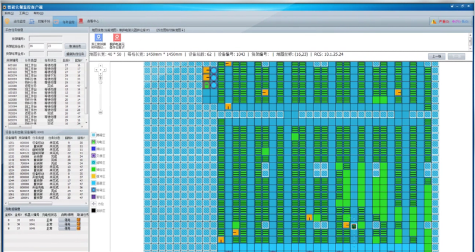Select the red map location icon
Image resolution: width=475 pixels, height=252 pixels.
click(118, 37)
